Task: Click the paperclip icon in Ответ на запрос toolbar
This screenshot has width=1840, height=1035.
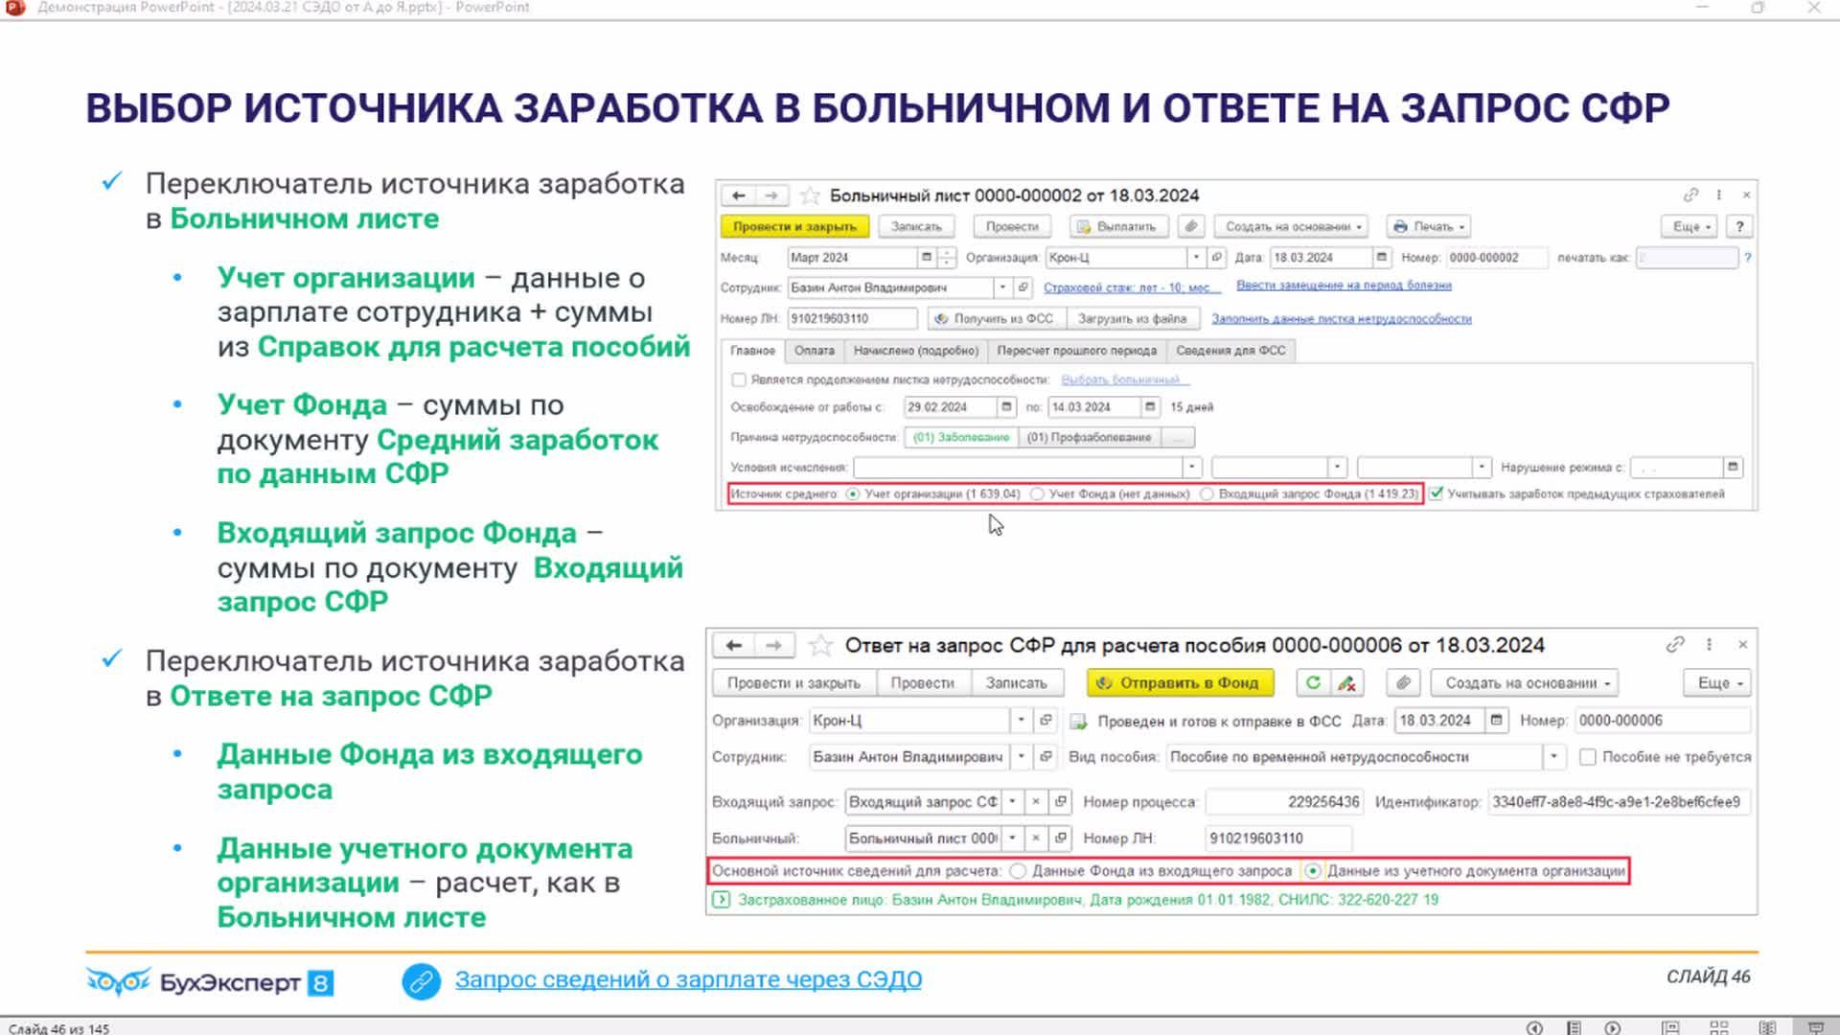Action: tap(1403, 682)
